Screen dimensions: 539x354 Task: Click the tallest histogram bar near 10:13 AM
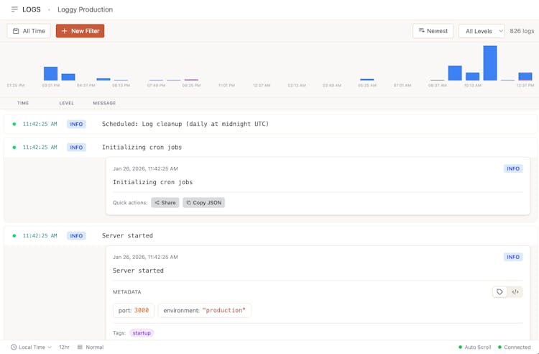tap(490, 63)
